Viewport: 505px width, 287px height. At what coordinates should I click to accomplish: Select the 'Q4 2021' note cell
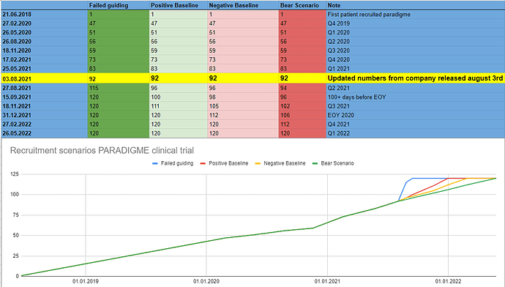click(x=416, y=124)
